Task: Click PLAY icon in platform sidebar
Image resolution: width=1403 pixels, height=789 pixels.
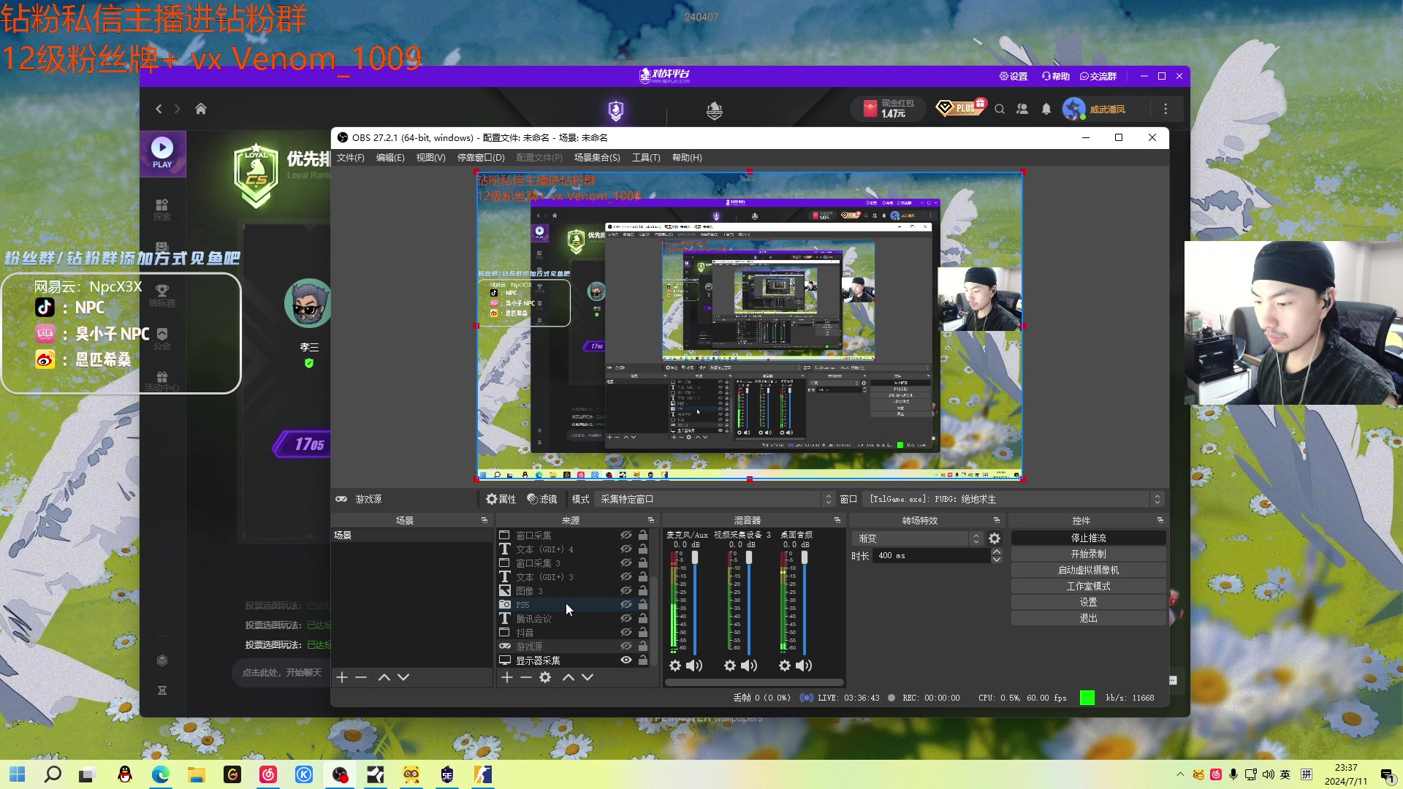Action: click(162, 153)
